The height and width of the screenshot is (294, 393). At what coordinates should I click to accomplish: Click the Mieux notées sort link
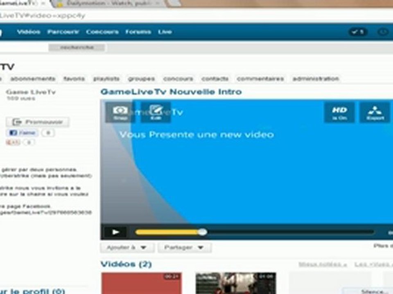[x=323, y=264]
